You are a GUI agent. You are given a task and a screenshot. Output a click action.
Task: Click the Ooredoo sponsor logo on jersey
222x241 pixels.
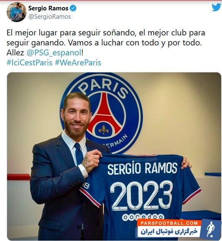[142, 217]
